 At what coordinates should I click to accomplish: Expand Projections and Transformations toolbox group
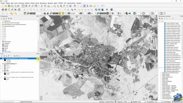161,73
